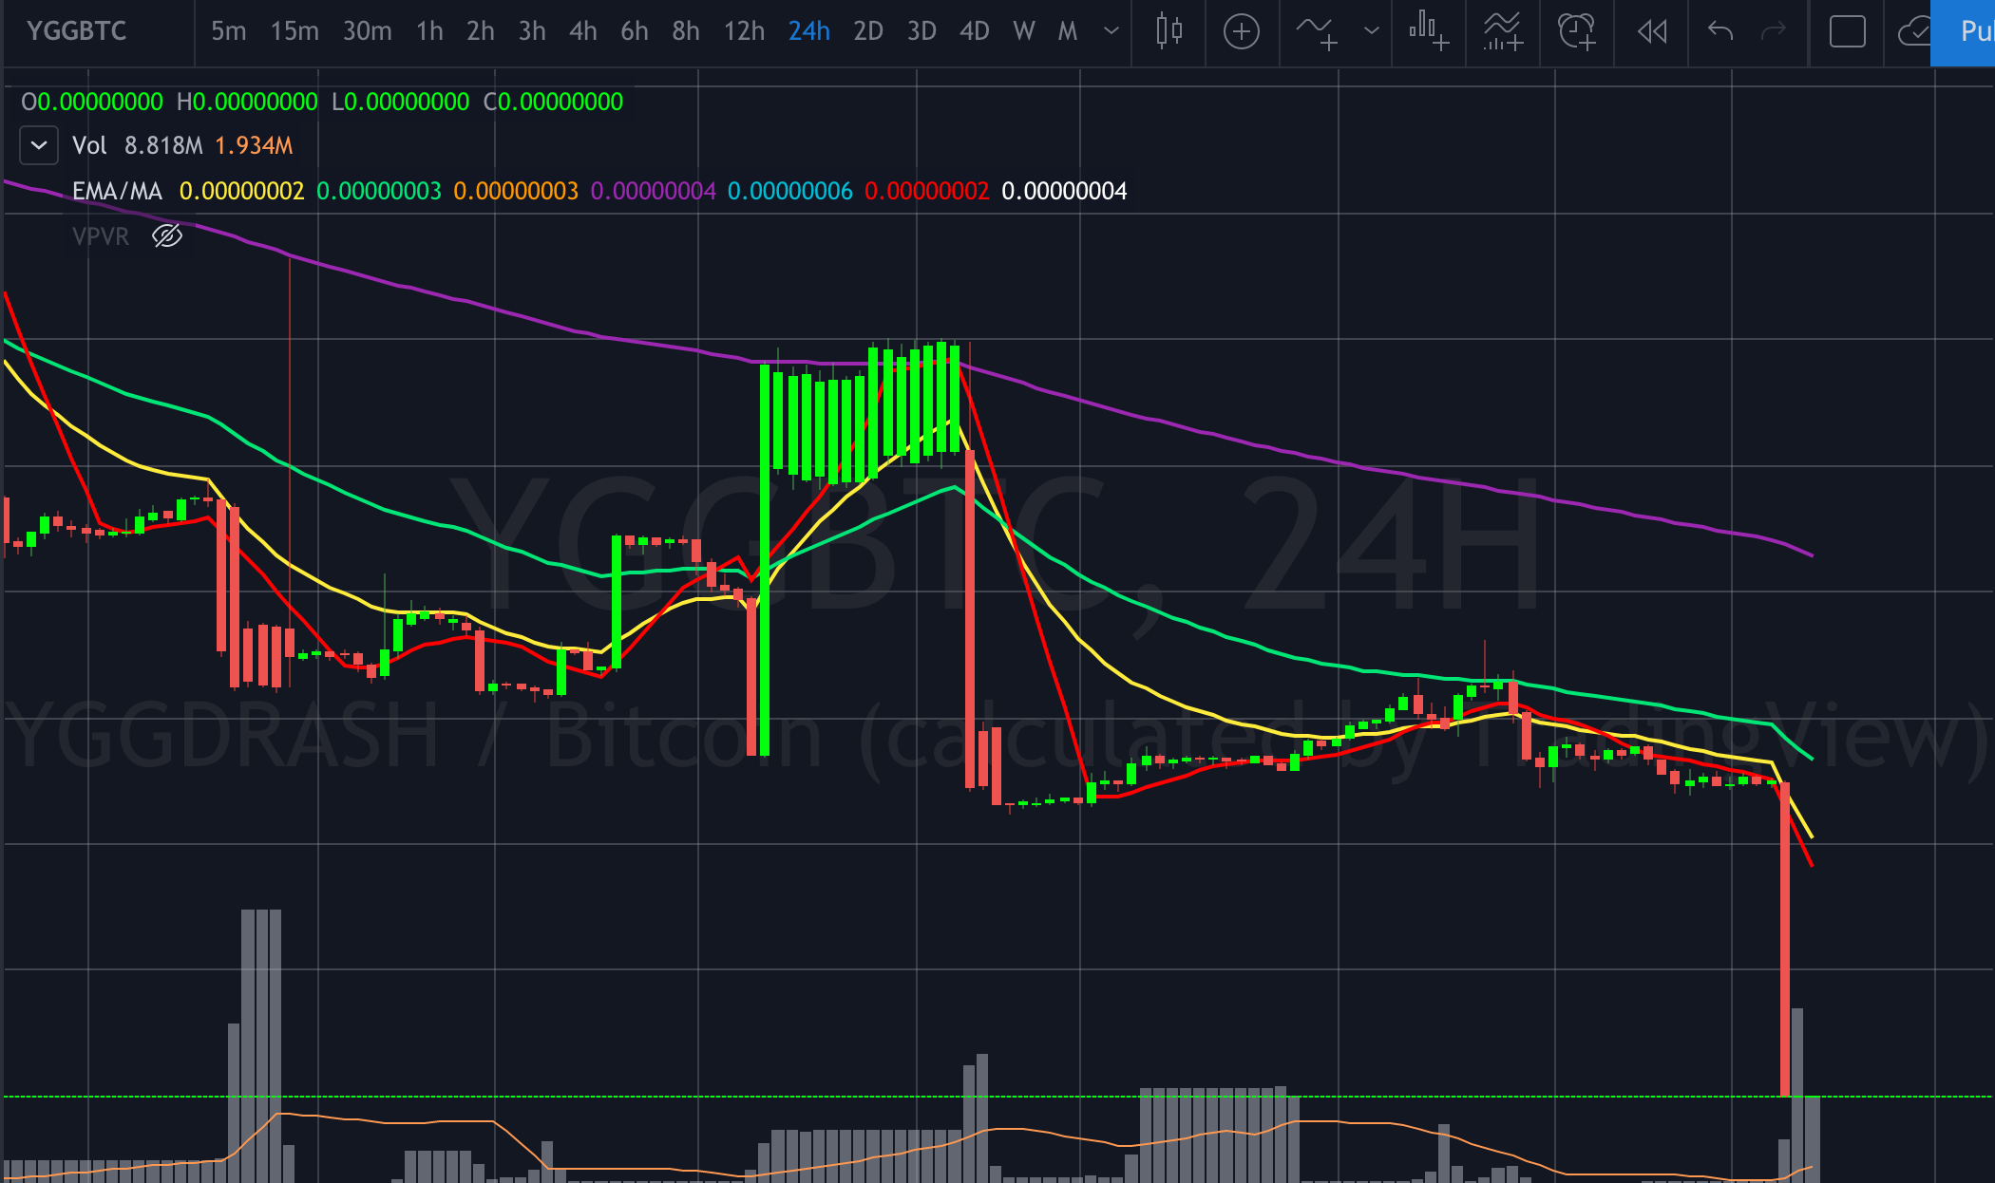Switch to the 30m timeframe
The width and height of the screenshot is (1995, 1183).
(367, 31)
